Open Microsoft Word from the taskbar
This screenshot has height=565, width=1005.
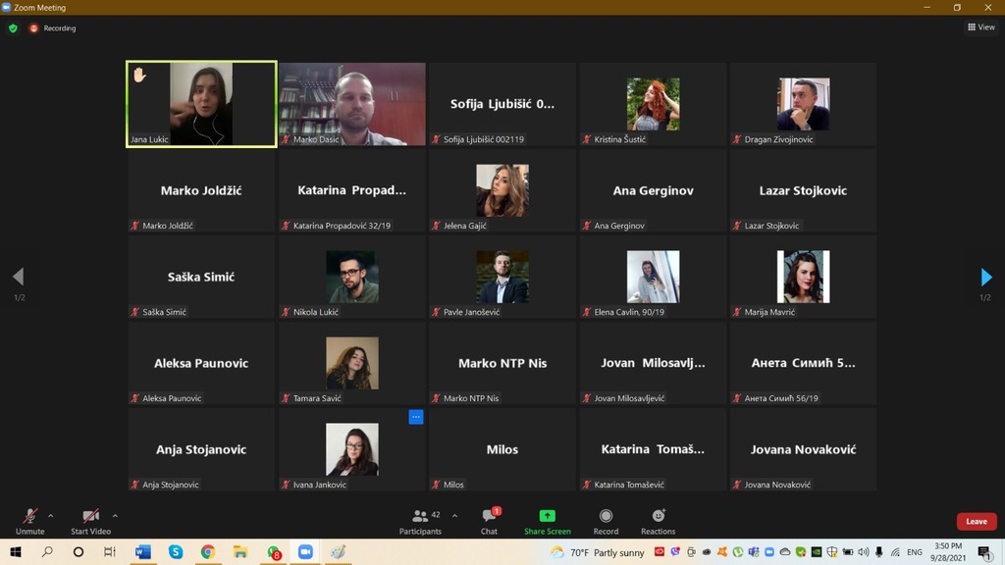(143, 551)
